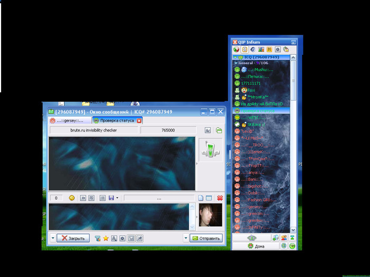Open the smiley emoticon picker

(71, 198)
